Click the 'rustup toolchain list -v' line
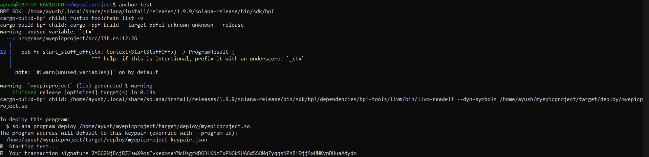The height and width of the screenshot is (157, 649). click(71, 18)
